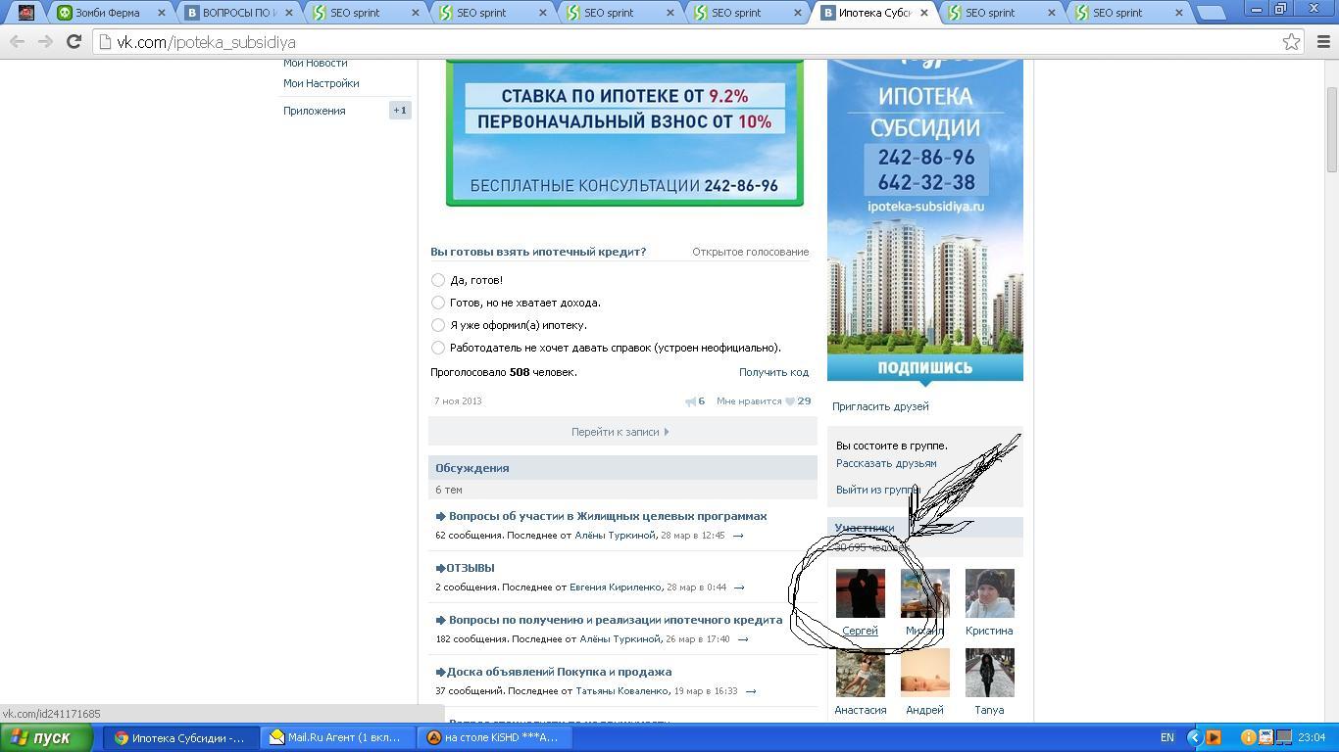1339x752 pixels.
Task: Click the orange info tray icon
Action: click(1249, 737)
